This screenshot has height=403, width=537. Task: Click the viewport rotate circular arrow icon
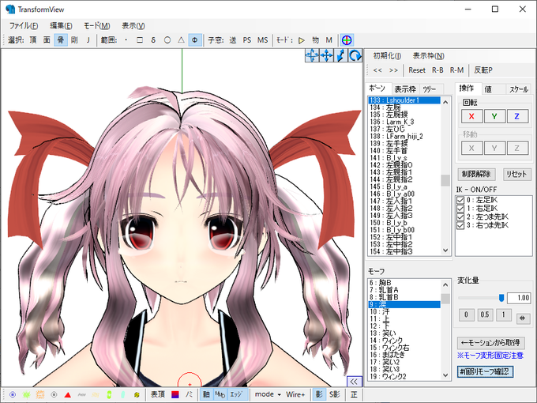coord(355,55)
